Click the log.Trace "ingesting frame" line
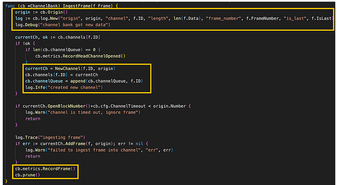Image resolution: width=337 pixels, height=185 pixels. tap(50, 137)
